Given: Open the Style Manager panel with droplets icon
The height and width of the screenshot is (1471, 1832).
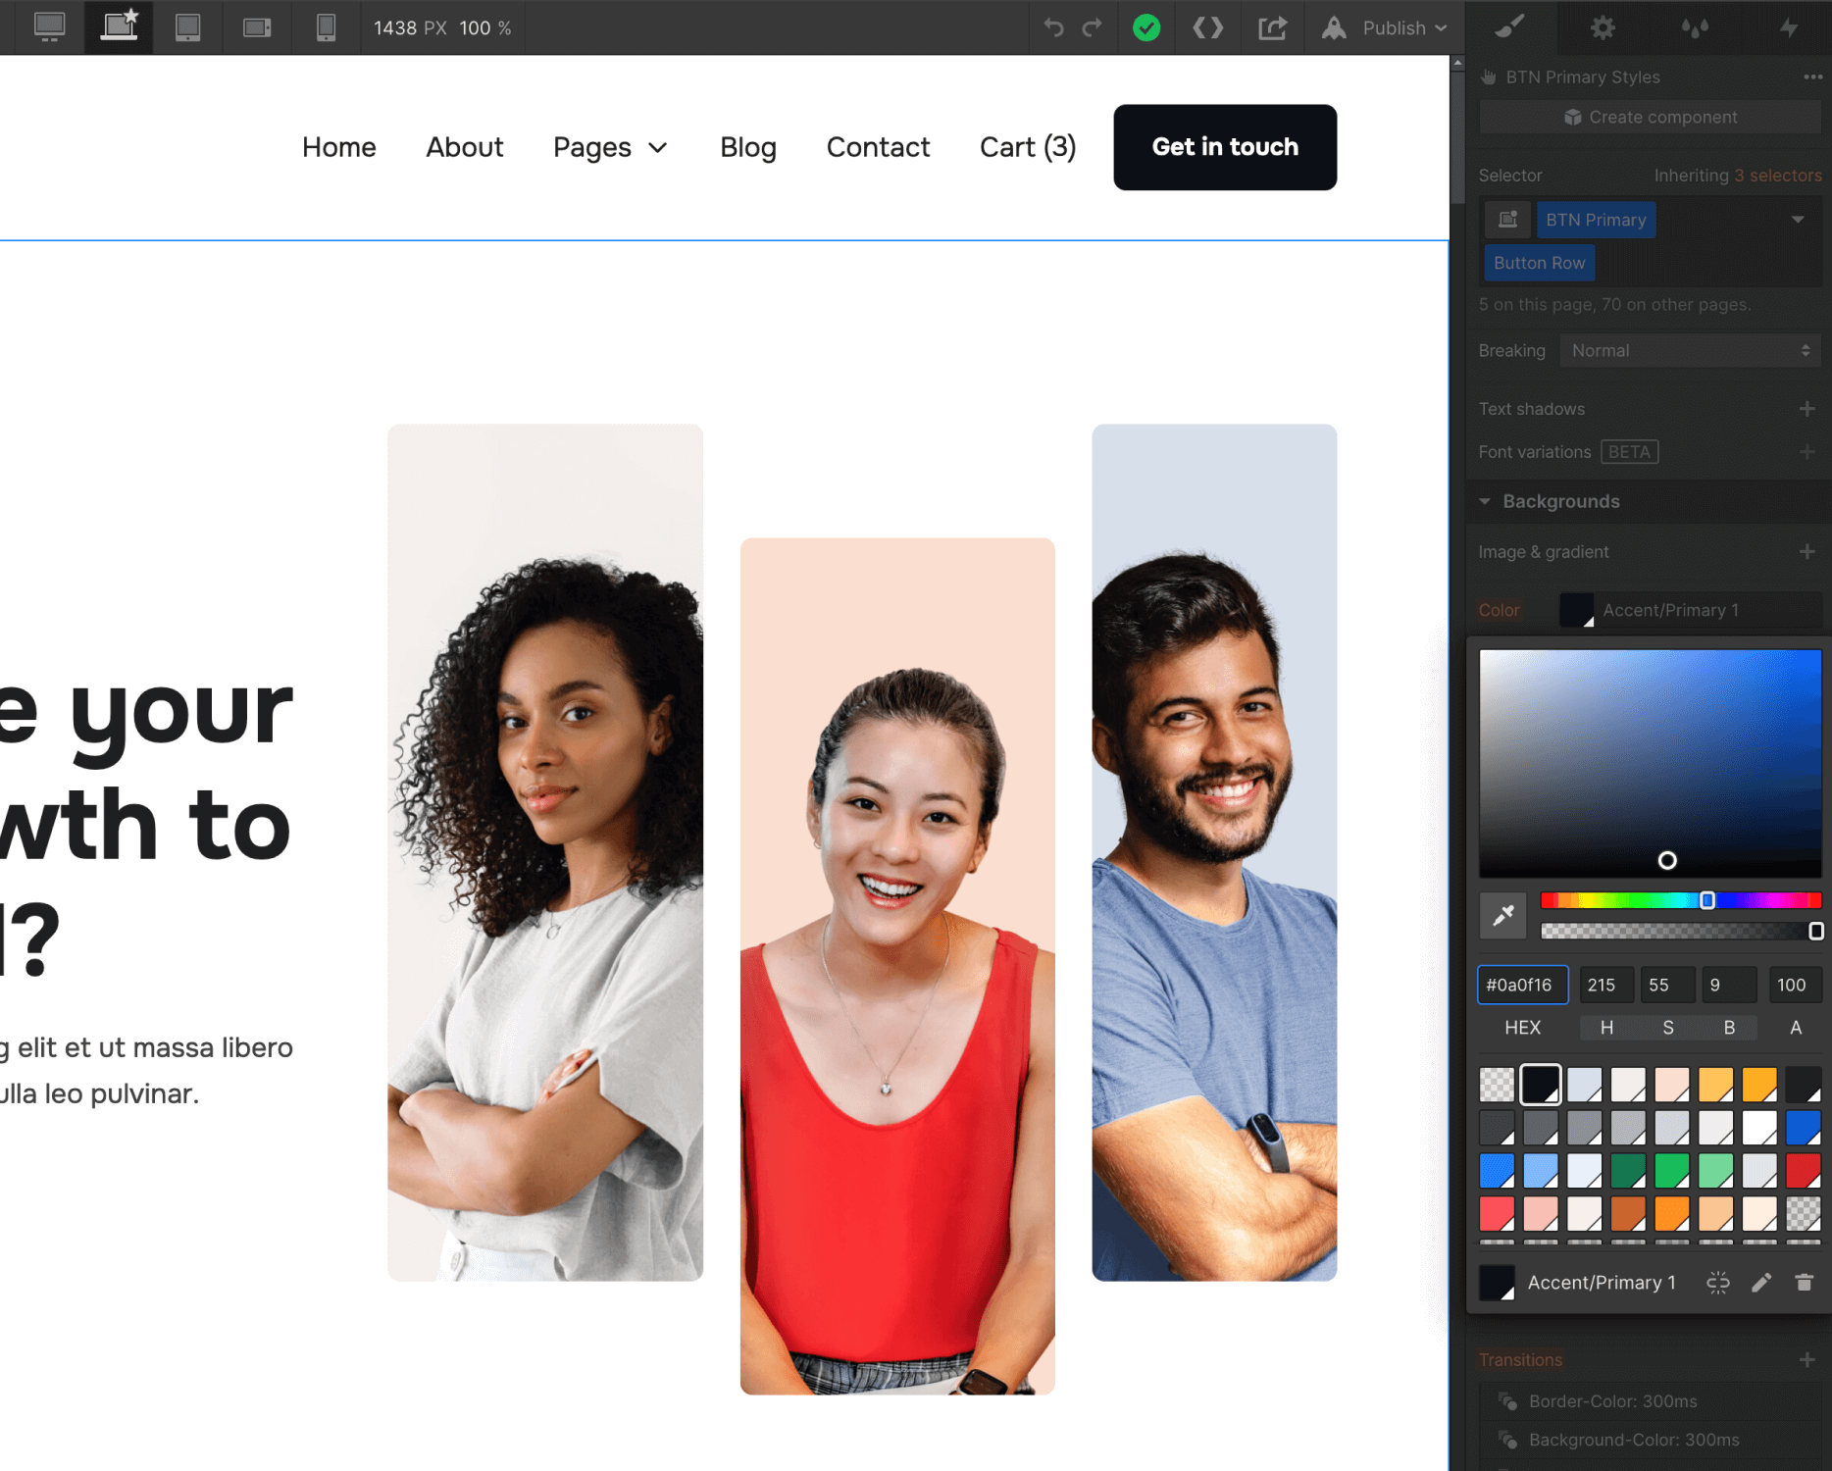Looking at the screenshot, I should click(x=1694, y=27).
